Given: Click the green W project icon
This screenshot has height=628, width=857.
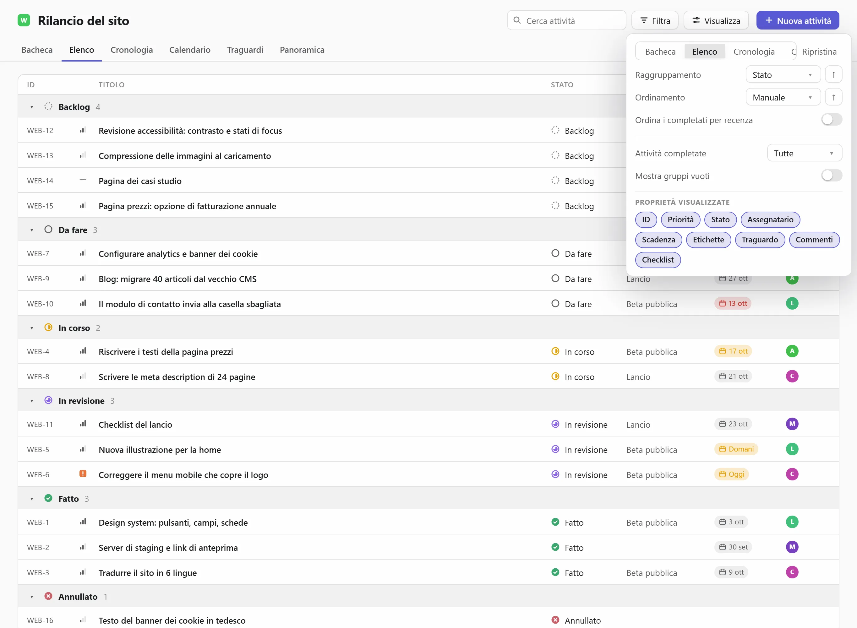Looking at the screenshot, I should click(24, 20).
